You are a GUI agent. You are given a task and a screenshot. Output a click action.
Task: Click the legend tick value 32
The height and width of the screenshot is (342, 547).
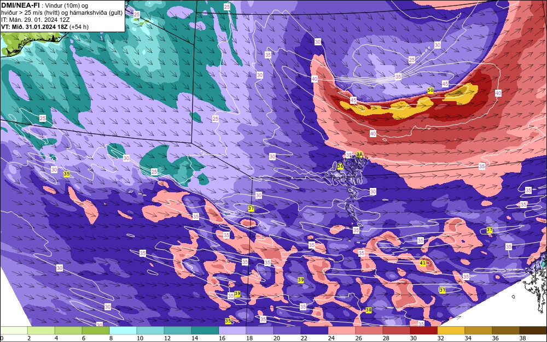[x=440, y=338]
